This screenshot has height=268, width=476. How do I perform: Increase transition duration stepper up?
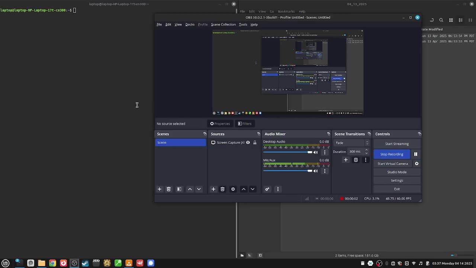point(367,150)
